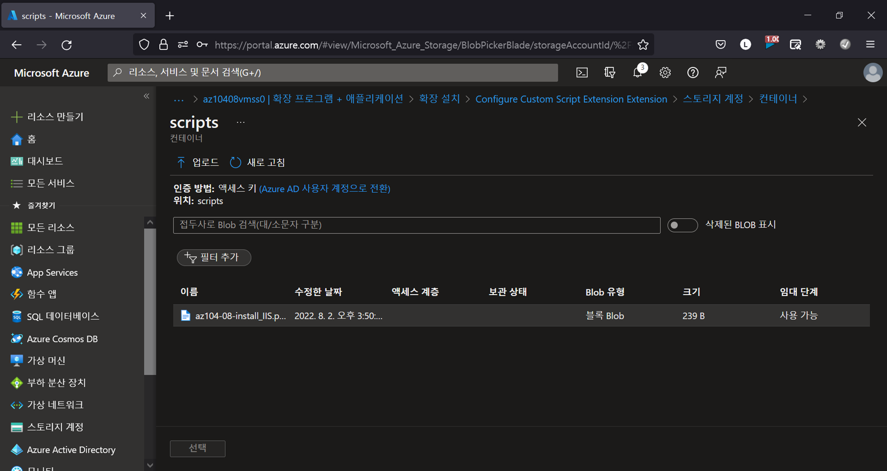Open Firefox application menu hamburger

pyautogui.click(x=870, y=44)
